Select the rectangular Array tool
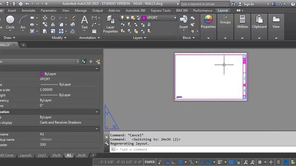Image resolution: width=296 pixels, height=166 pixels. [61, 31]
